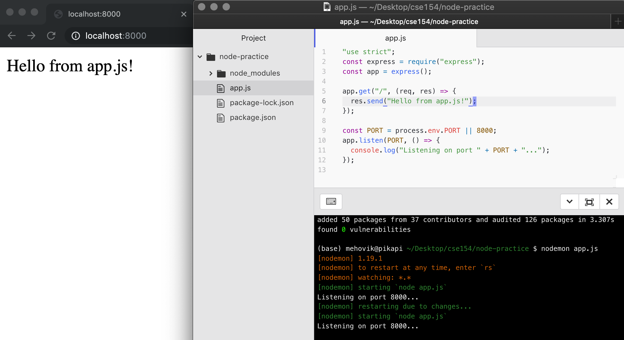Click the package.json file icon

tap(221, 117)
